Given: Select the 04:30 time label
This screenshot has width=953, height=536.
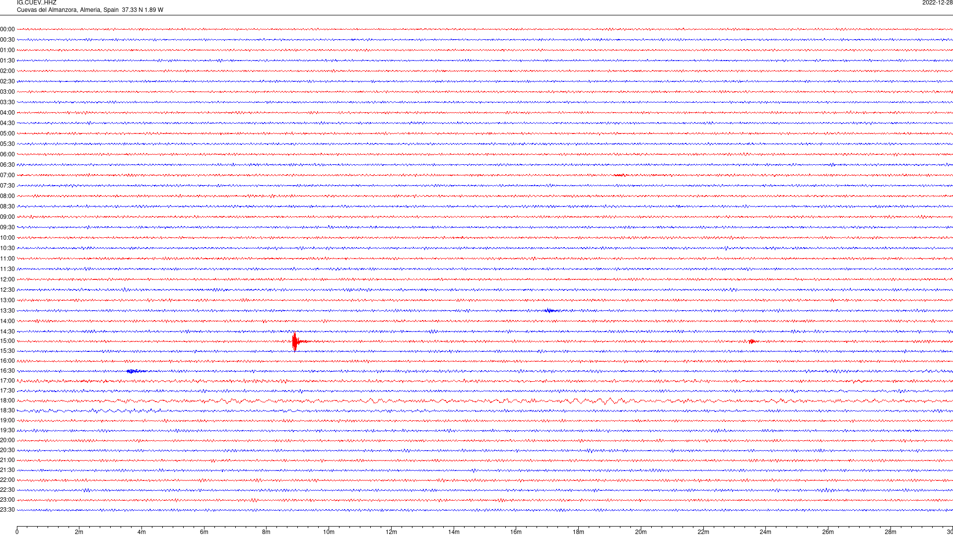Looking at the screenshot, I should click(x=7, y=123).
